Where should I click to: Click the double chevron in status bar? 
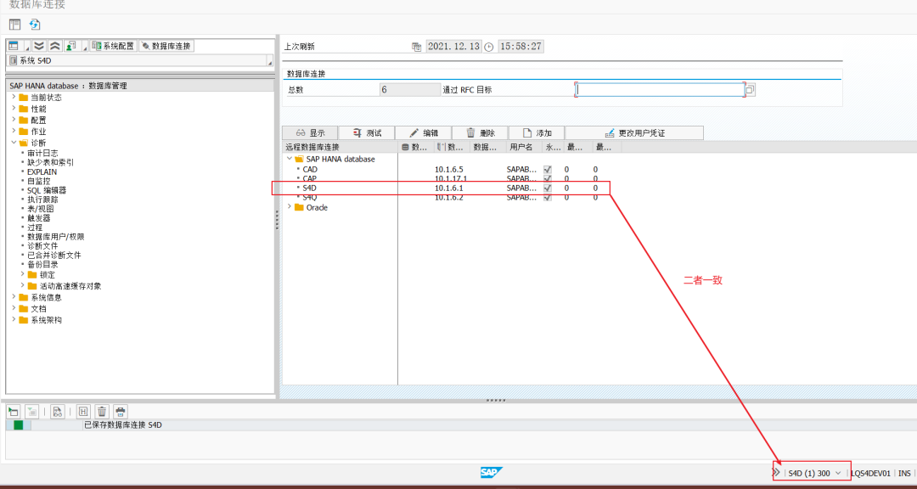pyautogui.click(x=777, y=472)
